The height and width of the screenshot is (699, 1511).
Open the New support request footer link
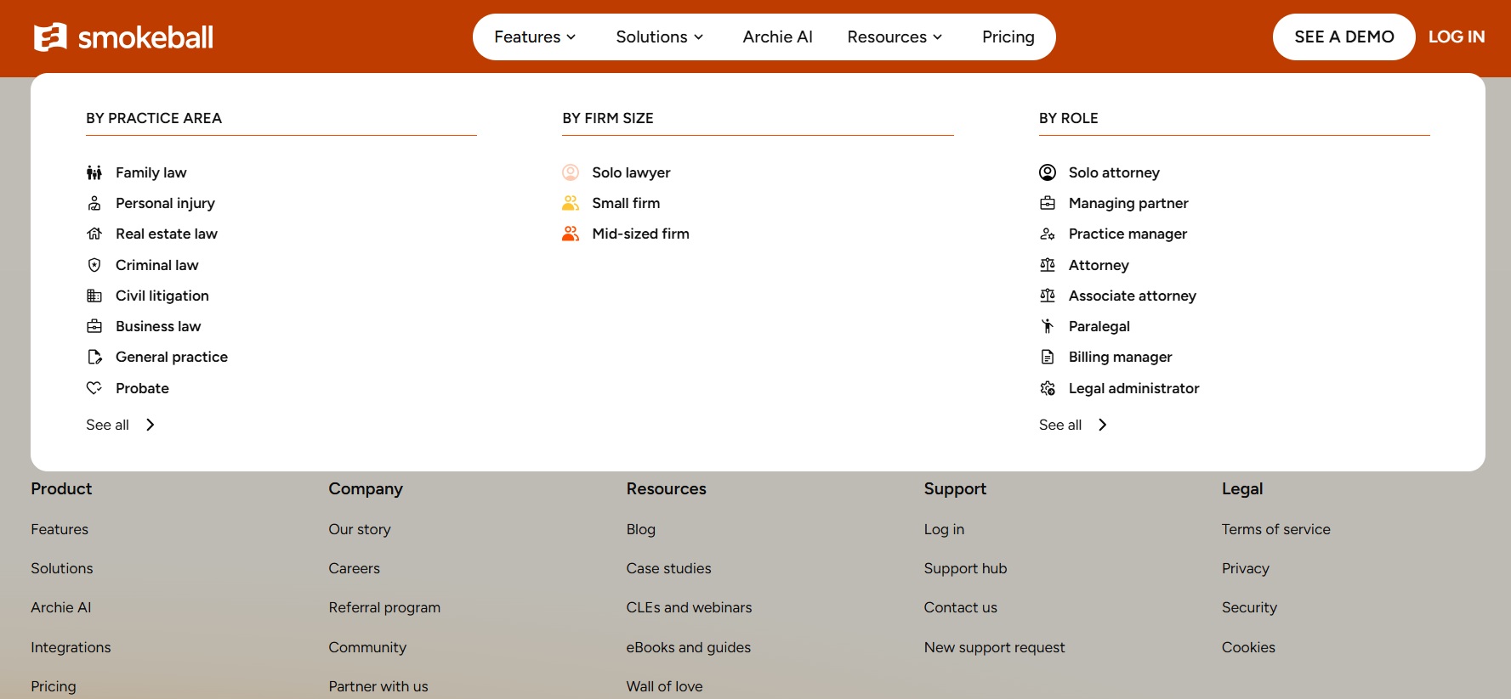[x=995, y=647]
